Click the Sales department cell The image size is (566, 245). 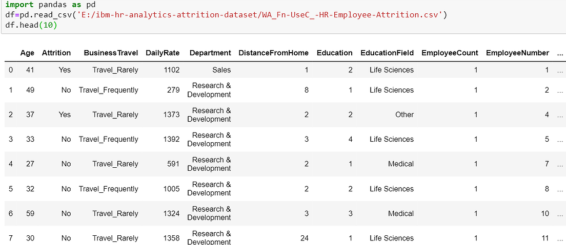click(x=221, y=70)
